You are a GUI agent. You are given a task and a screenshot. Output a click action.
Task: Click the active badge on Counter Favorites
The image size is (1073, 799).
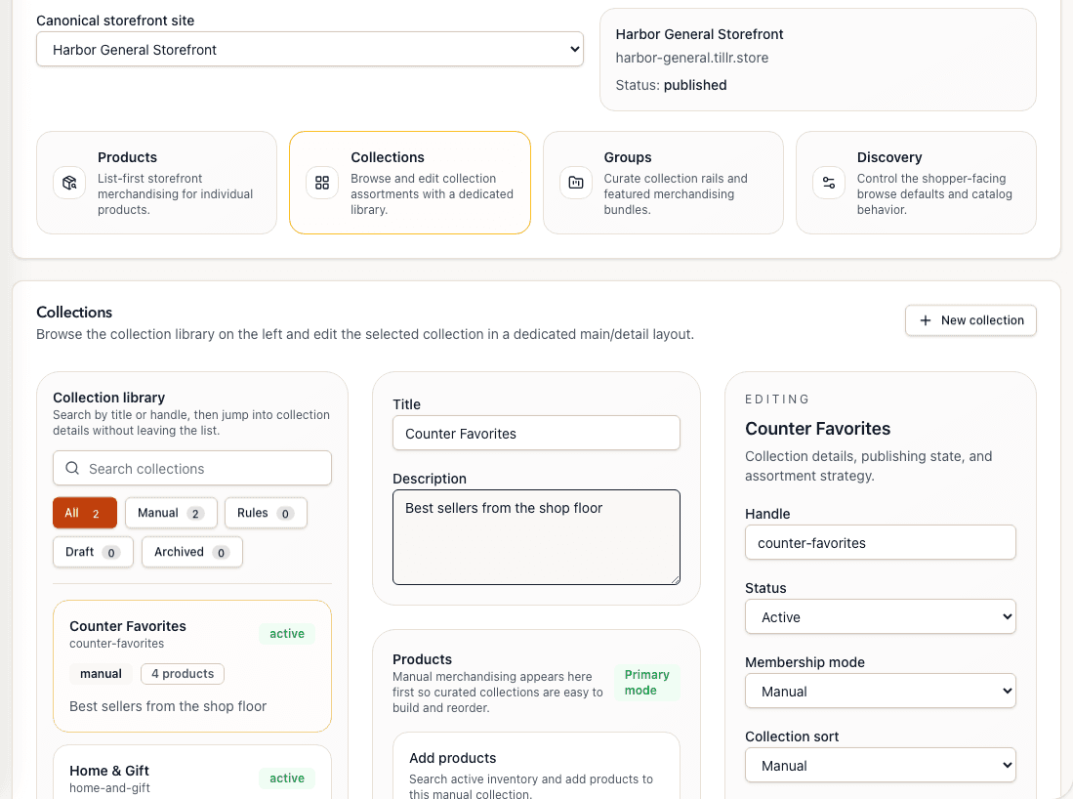pos(287,634)
